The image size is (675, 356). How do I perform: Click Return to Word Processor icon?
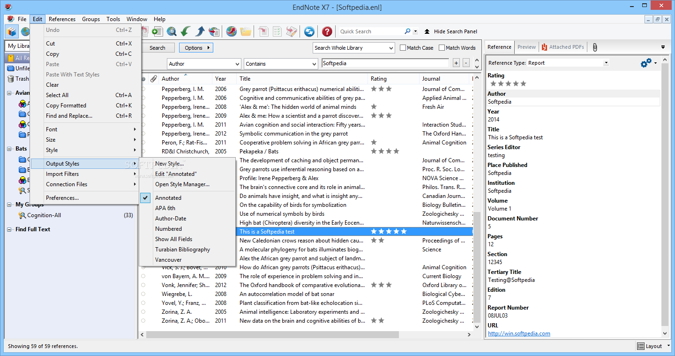click(292, 31)
